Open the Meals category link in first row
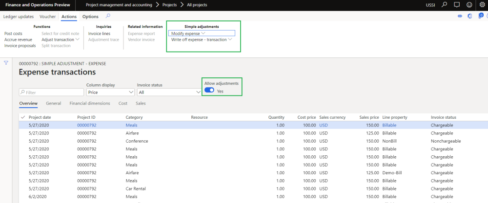This screenshot has height=203, width=488. [x=131, y=125]
